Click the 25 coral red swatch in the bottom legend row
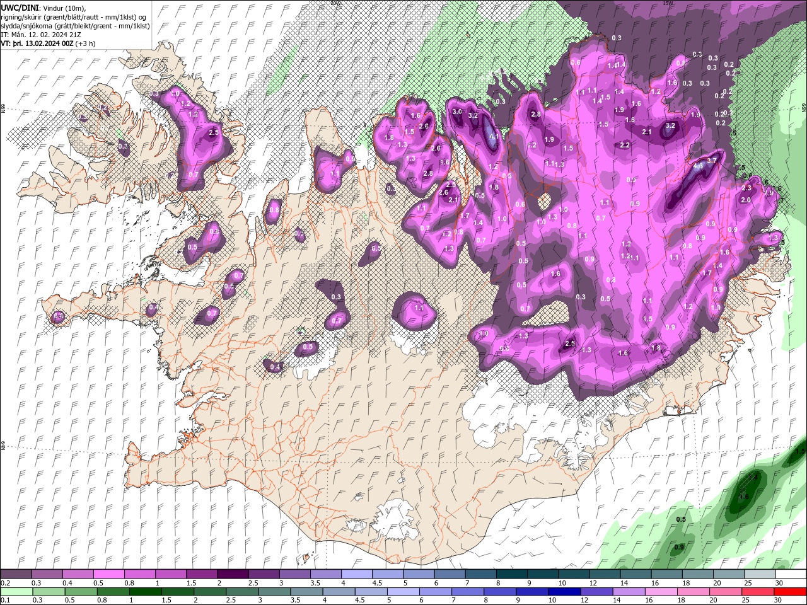 click(758, 592)
